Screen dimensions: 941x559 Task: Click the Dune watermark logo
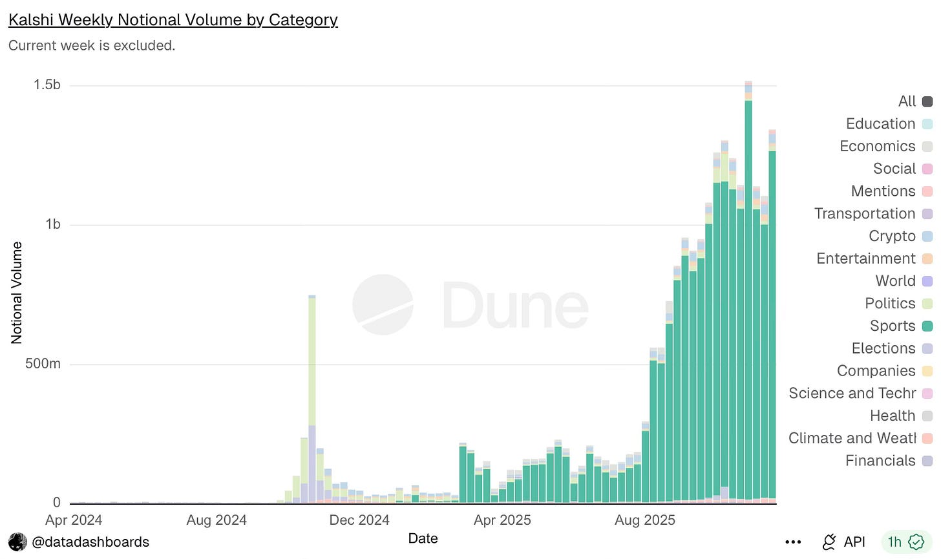point(470,304)
